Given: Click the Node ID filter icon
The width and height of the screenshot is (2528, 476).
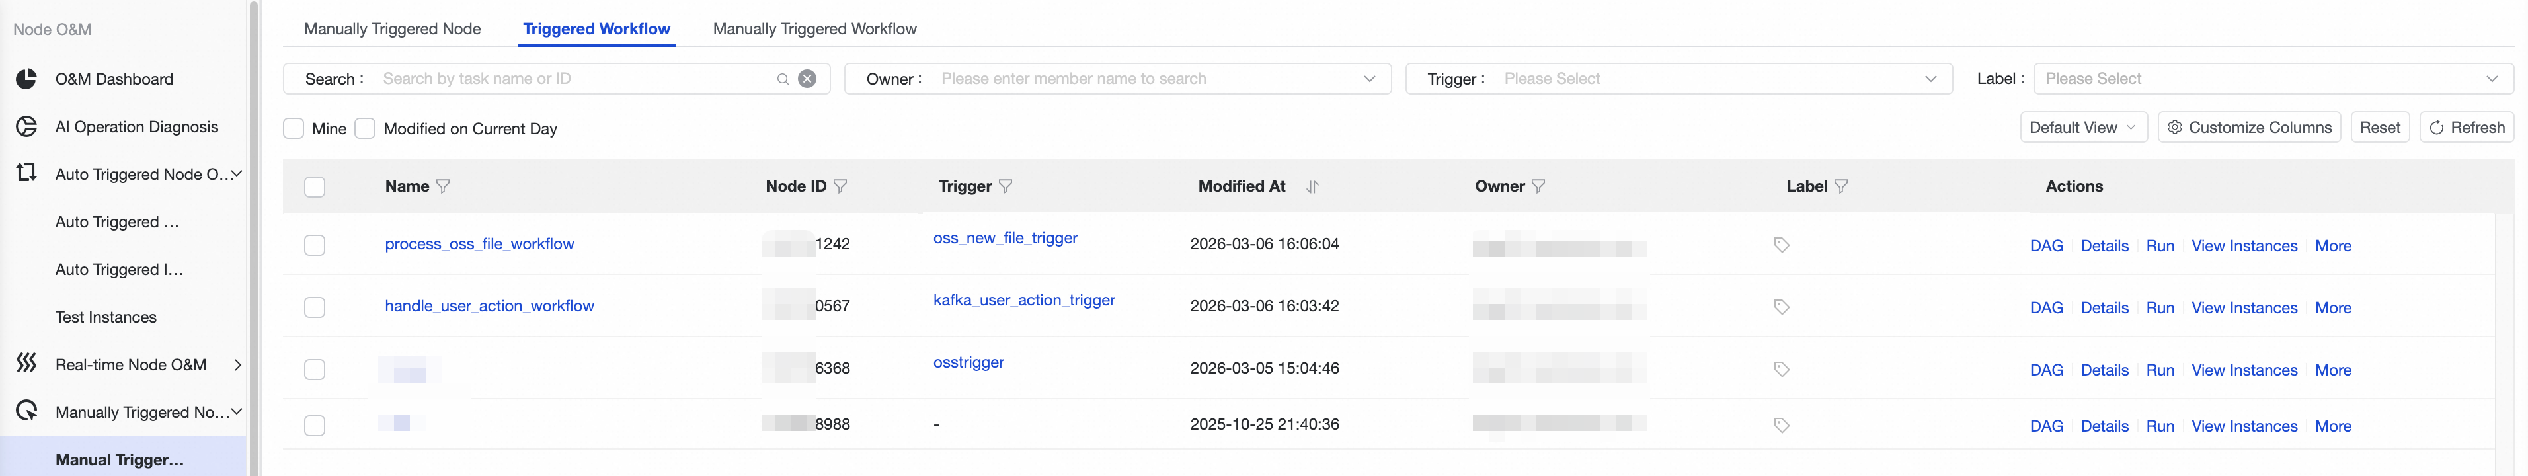Looking at the screenshot, I should point(840,186).
